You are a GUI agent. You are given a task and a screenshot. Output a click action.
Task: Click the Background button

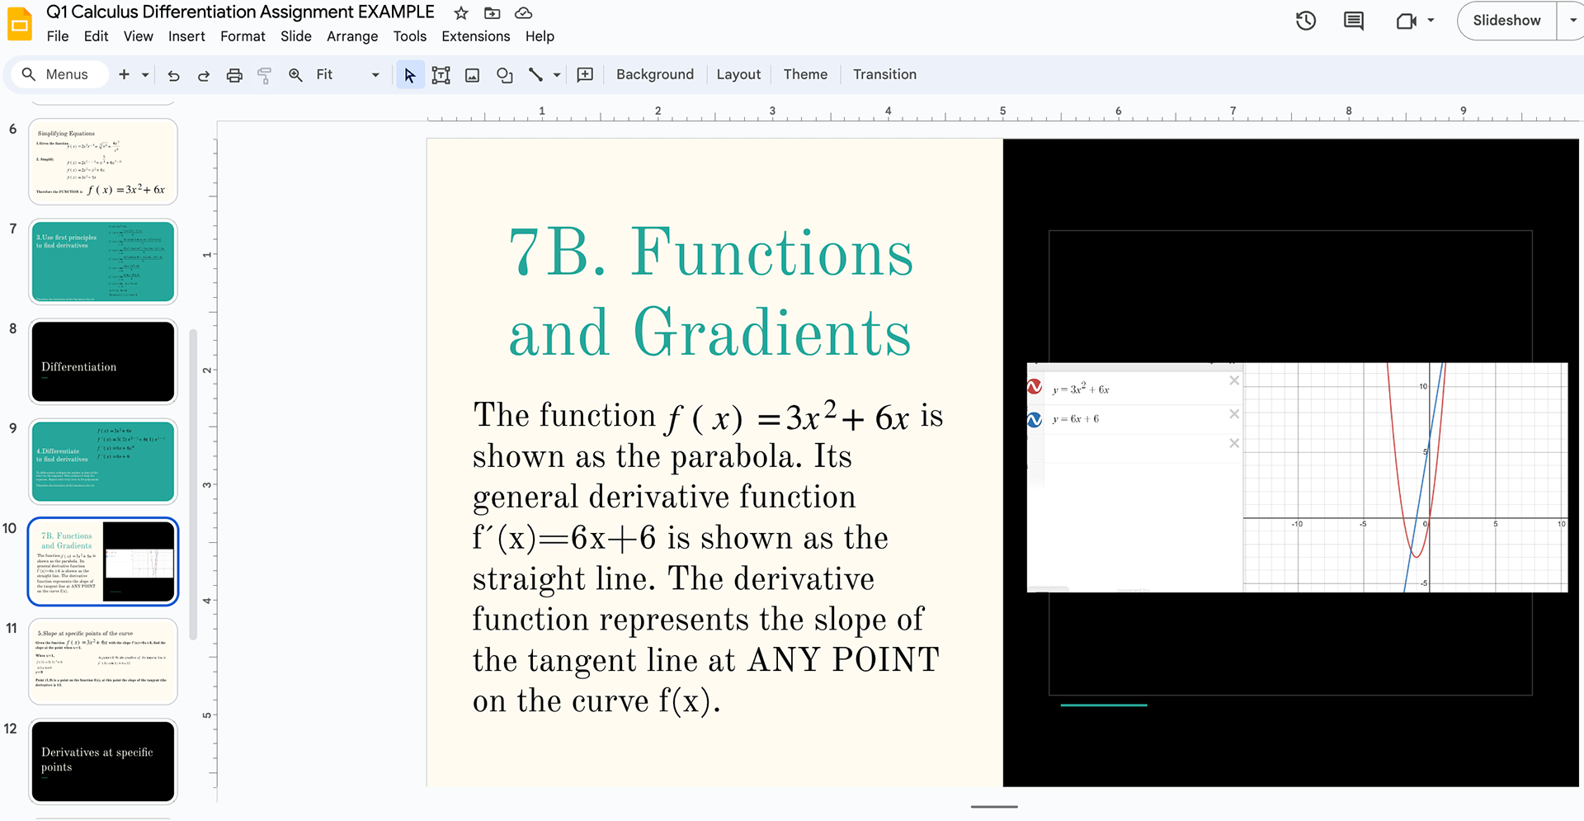point(655,74)
